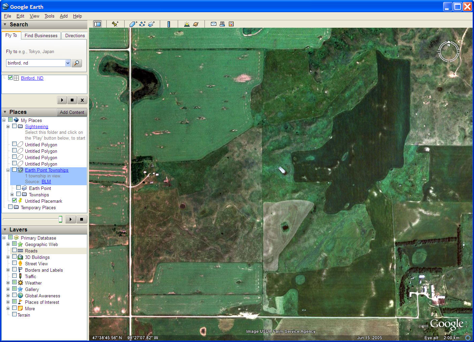The width and height of the screenshot is (474, 342).
Task: Click the play tour button in Places
Action: (x=70, y=219)
